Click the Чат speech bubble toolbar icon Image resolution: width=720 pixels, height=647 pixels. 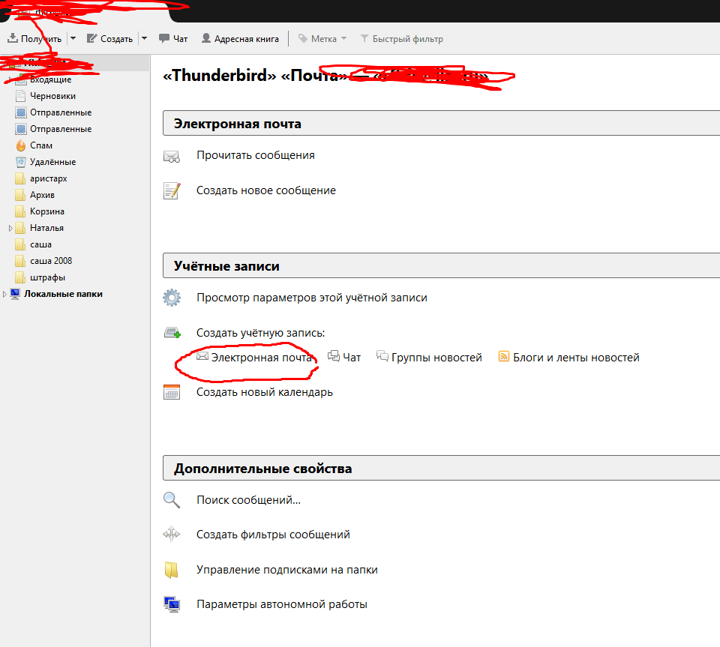tap(164, 38)
